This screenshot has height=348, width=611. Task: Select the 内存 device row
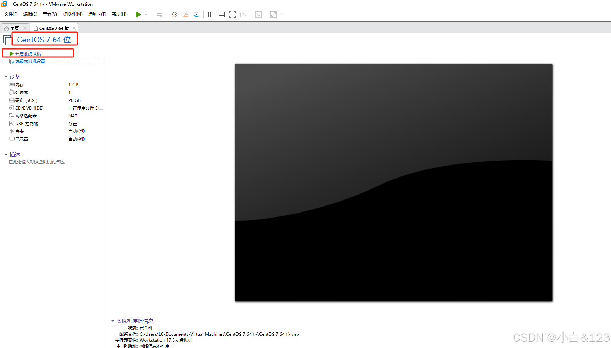pyautogui.click(x=56, y=85)
